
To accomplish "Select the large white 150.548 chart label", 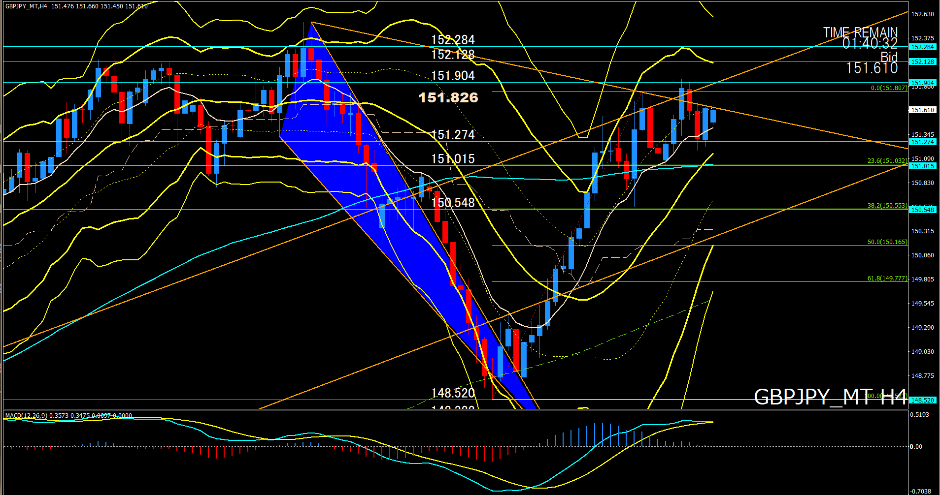I will click(453, 203).
